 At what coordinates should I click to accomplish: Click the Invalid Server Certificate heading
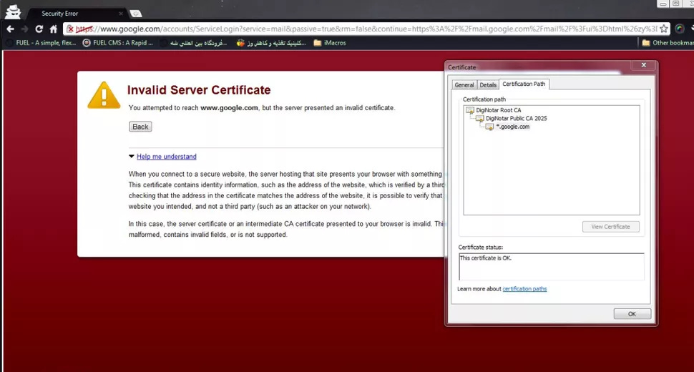pos(199,90)
